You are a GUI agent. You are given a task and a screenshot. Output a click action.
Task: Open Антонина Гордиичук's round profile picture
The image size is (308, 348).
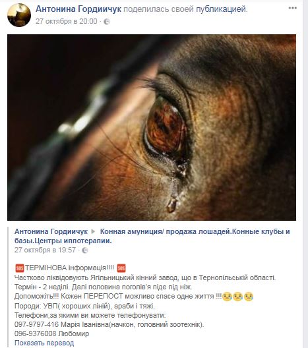19,15
